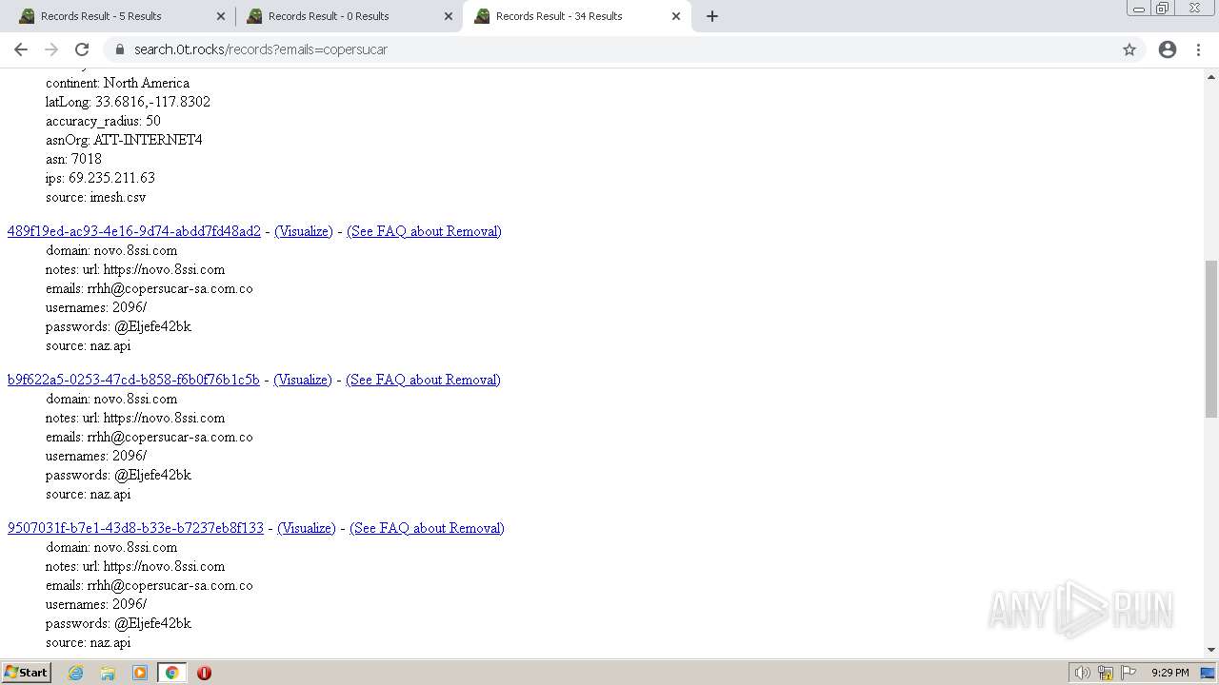Viewport: 1219px width, 685px height.
Task: Open volume control in system tray
Action: tap(1083, 673)
